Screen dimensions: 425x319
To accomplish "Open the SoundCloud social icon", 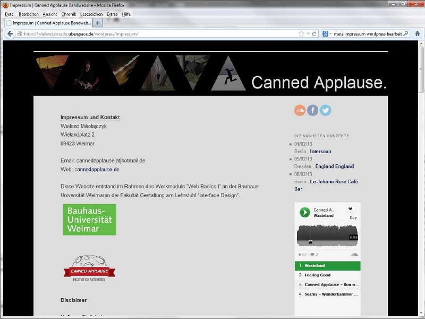I will tap(300, 111).
